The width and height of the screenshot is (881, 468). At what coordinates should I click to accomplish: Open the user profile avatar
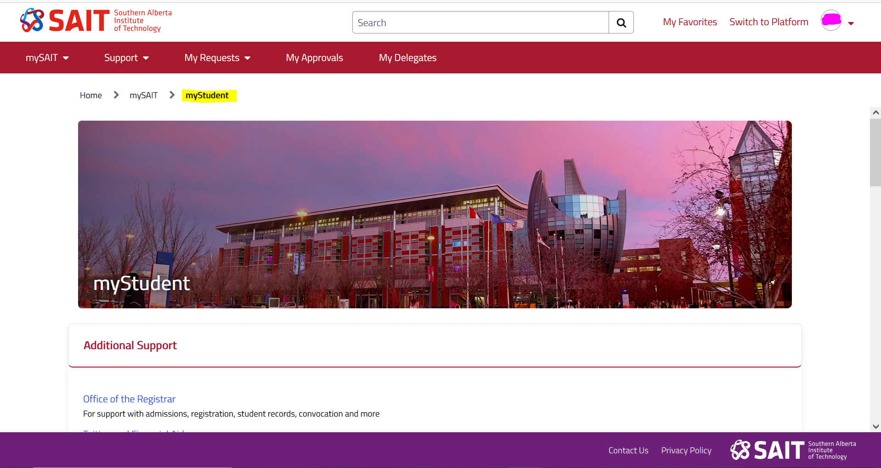tap(831, 20)
